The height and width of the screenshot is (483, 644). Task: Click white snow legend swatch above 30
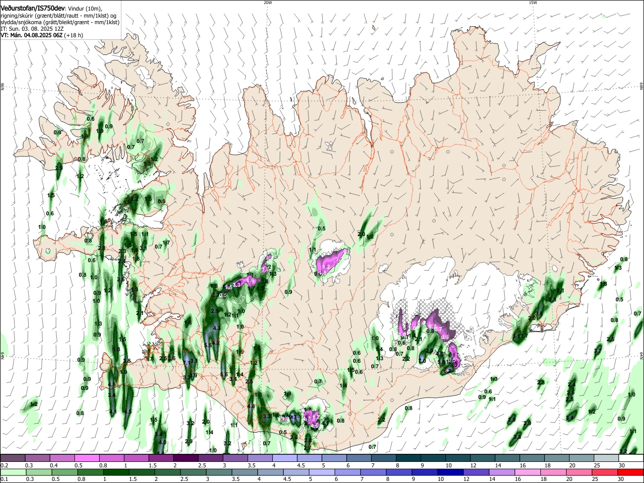pos(631,458)
